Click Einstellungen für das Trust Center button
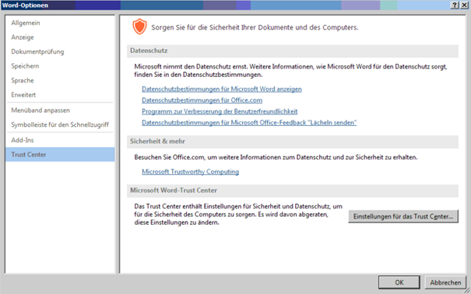 [403, 216]
